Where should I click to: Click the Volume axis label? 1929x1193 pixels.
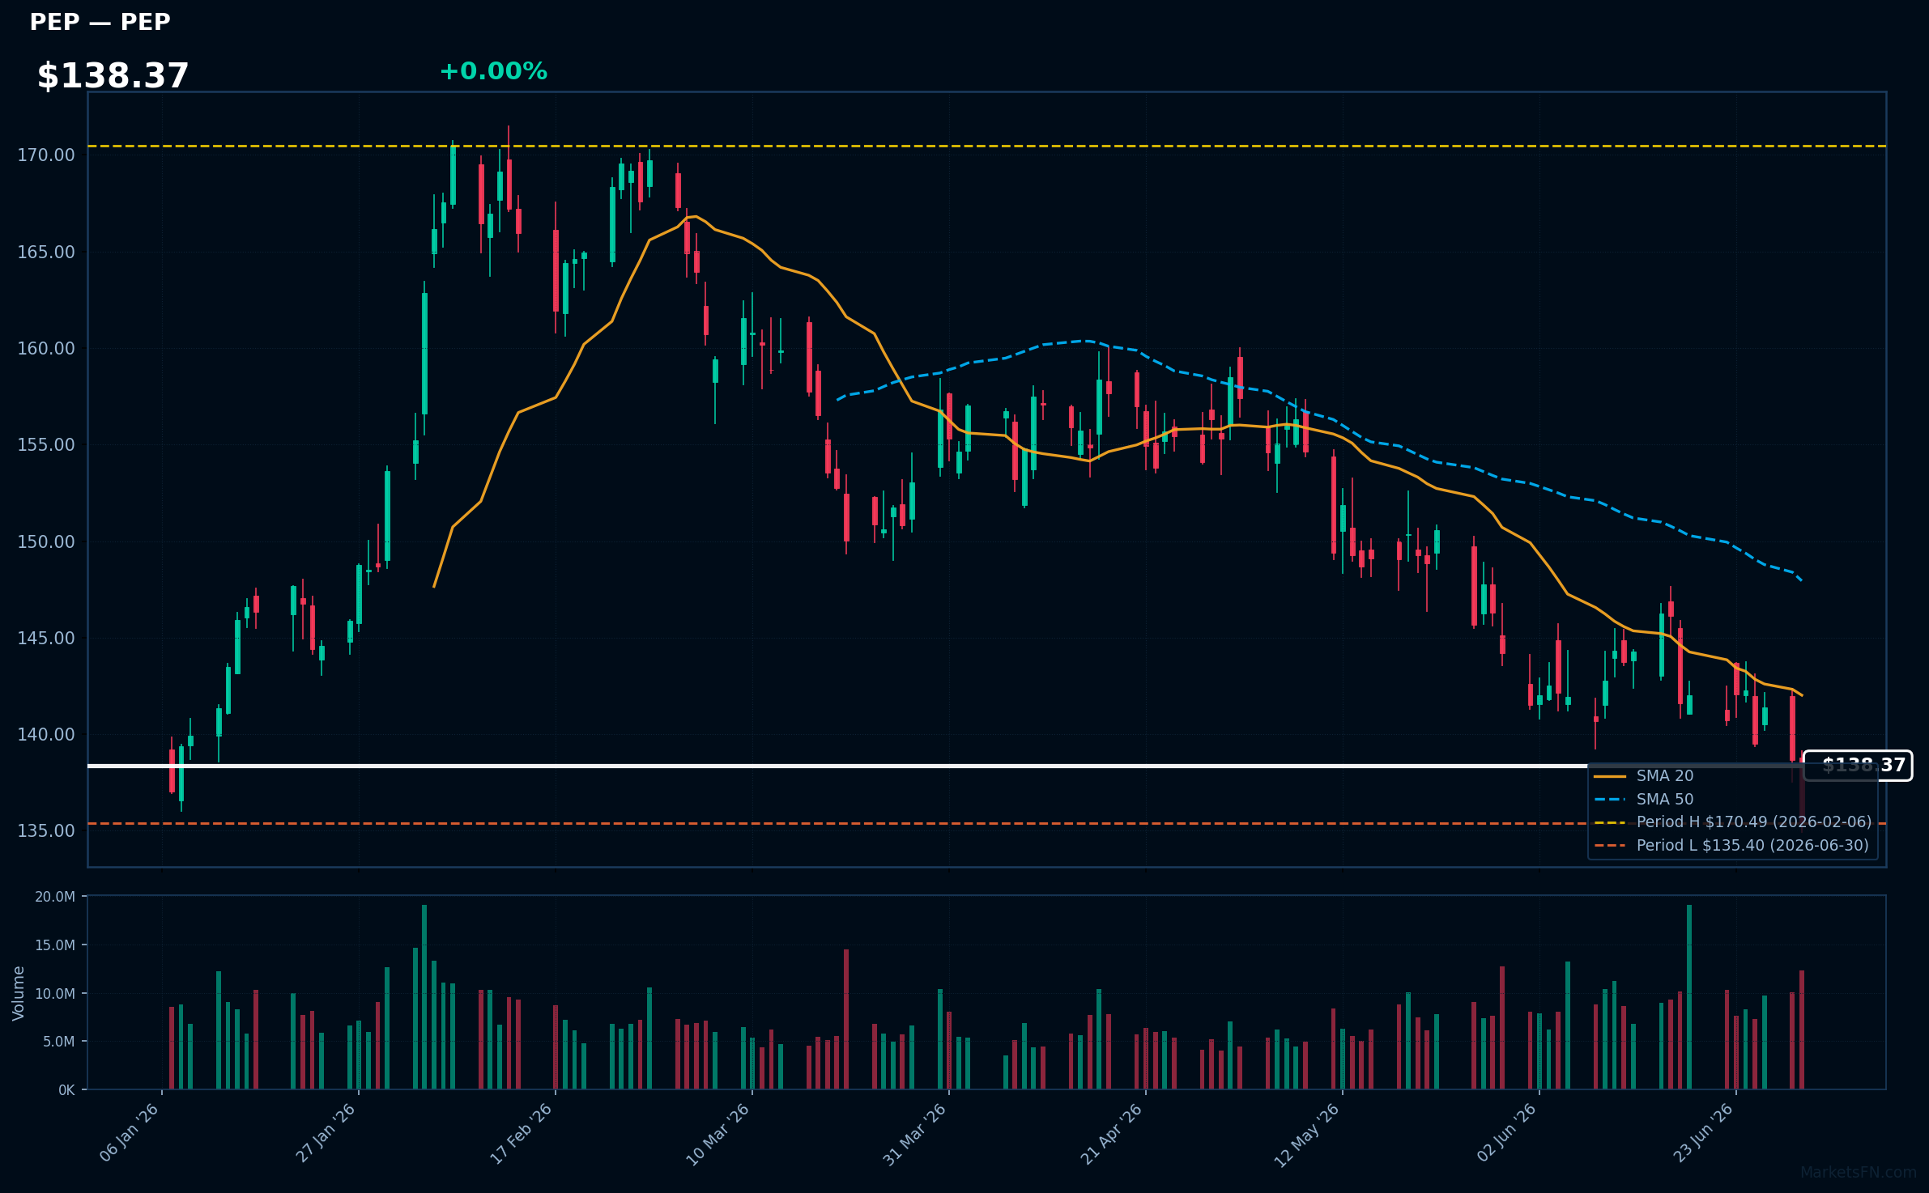pos(19,993)
